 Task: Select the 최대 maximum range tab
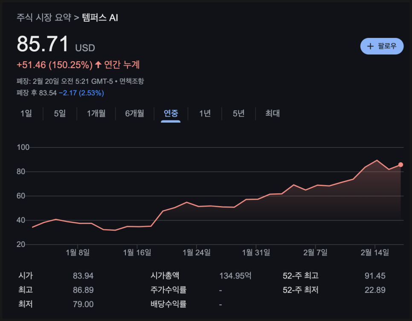point(273,114)
